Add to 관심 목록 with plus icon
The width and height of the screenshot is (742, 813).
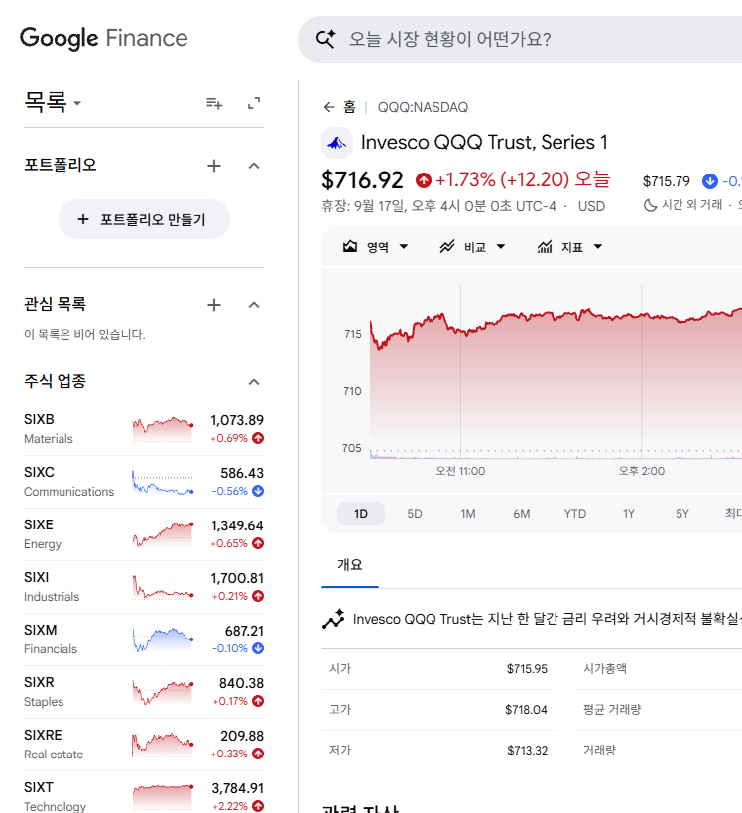[x=214, y=305]
